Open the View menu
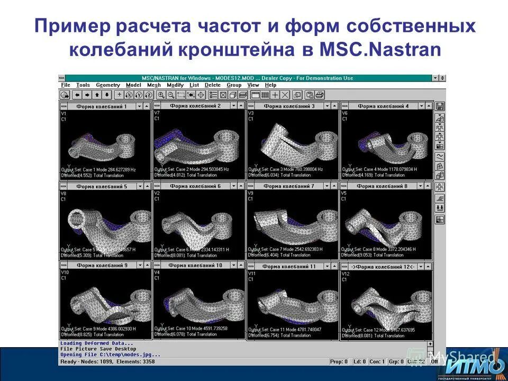 click(253, 85)
